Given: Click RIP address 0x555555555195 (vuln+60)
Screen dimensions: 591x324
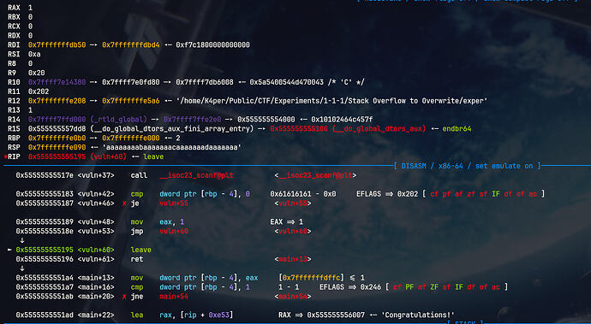Looking at the screenshot, I should pos(77,156).
